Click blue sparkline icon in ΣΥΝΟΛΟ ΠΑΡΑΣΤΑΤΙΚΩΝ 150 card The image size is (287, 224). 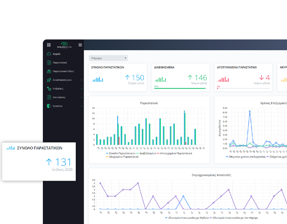pyautogui.click(x=97, y=79)
